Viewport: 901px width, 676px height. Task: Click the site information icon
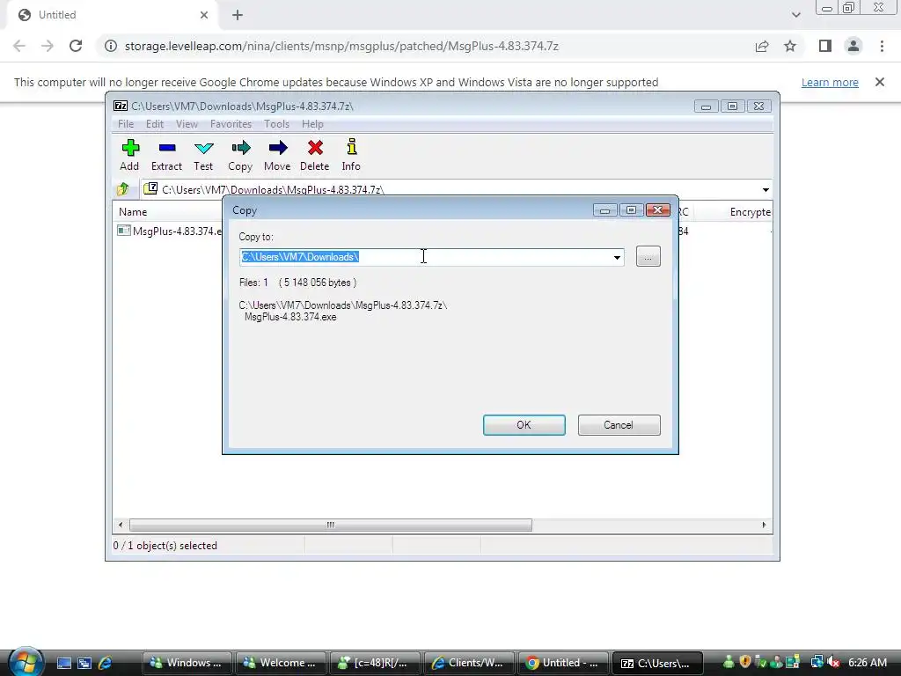111,46
